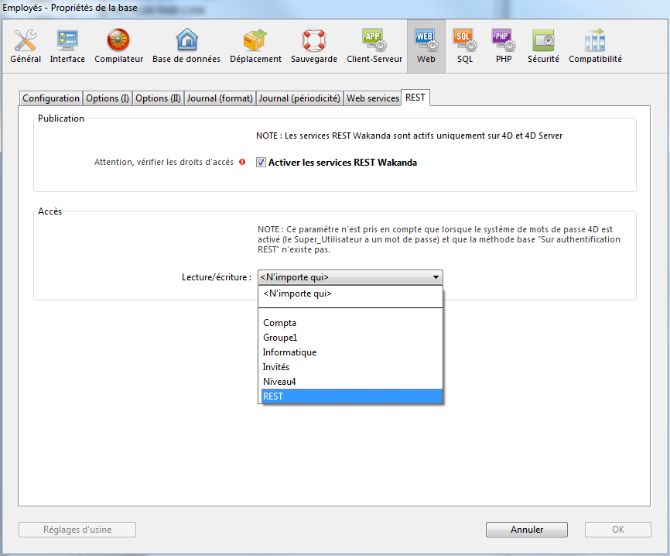Choose the highlighted REST group
Viewport: 670px width, 556px height.
click(x=352, y=396)
